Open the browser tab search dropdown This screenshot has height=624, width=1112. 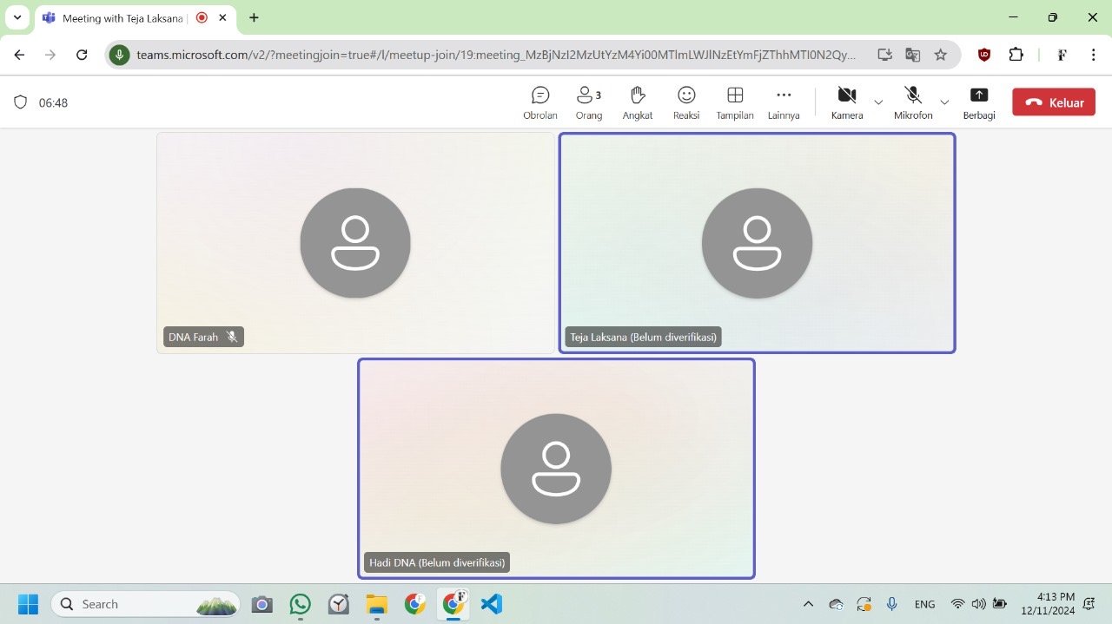pos(17,17)
